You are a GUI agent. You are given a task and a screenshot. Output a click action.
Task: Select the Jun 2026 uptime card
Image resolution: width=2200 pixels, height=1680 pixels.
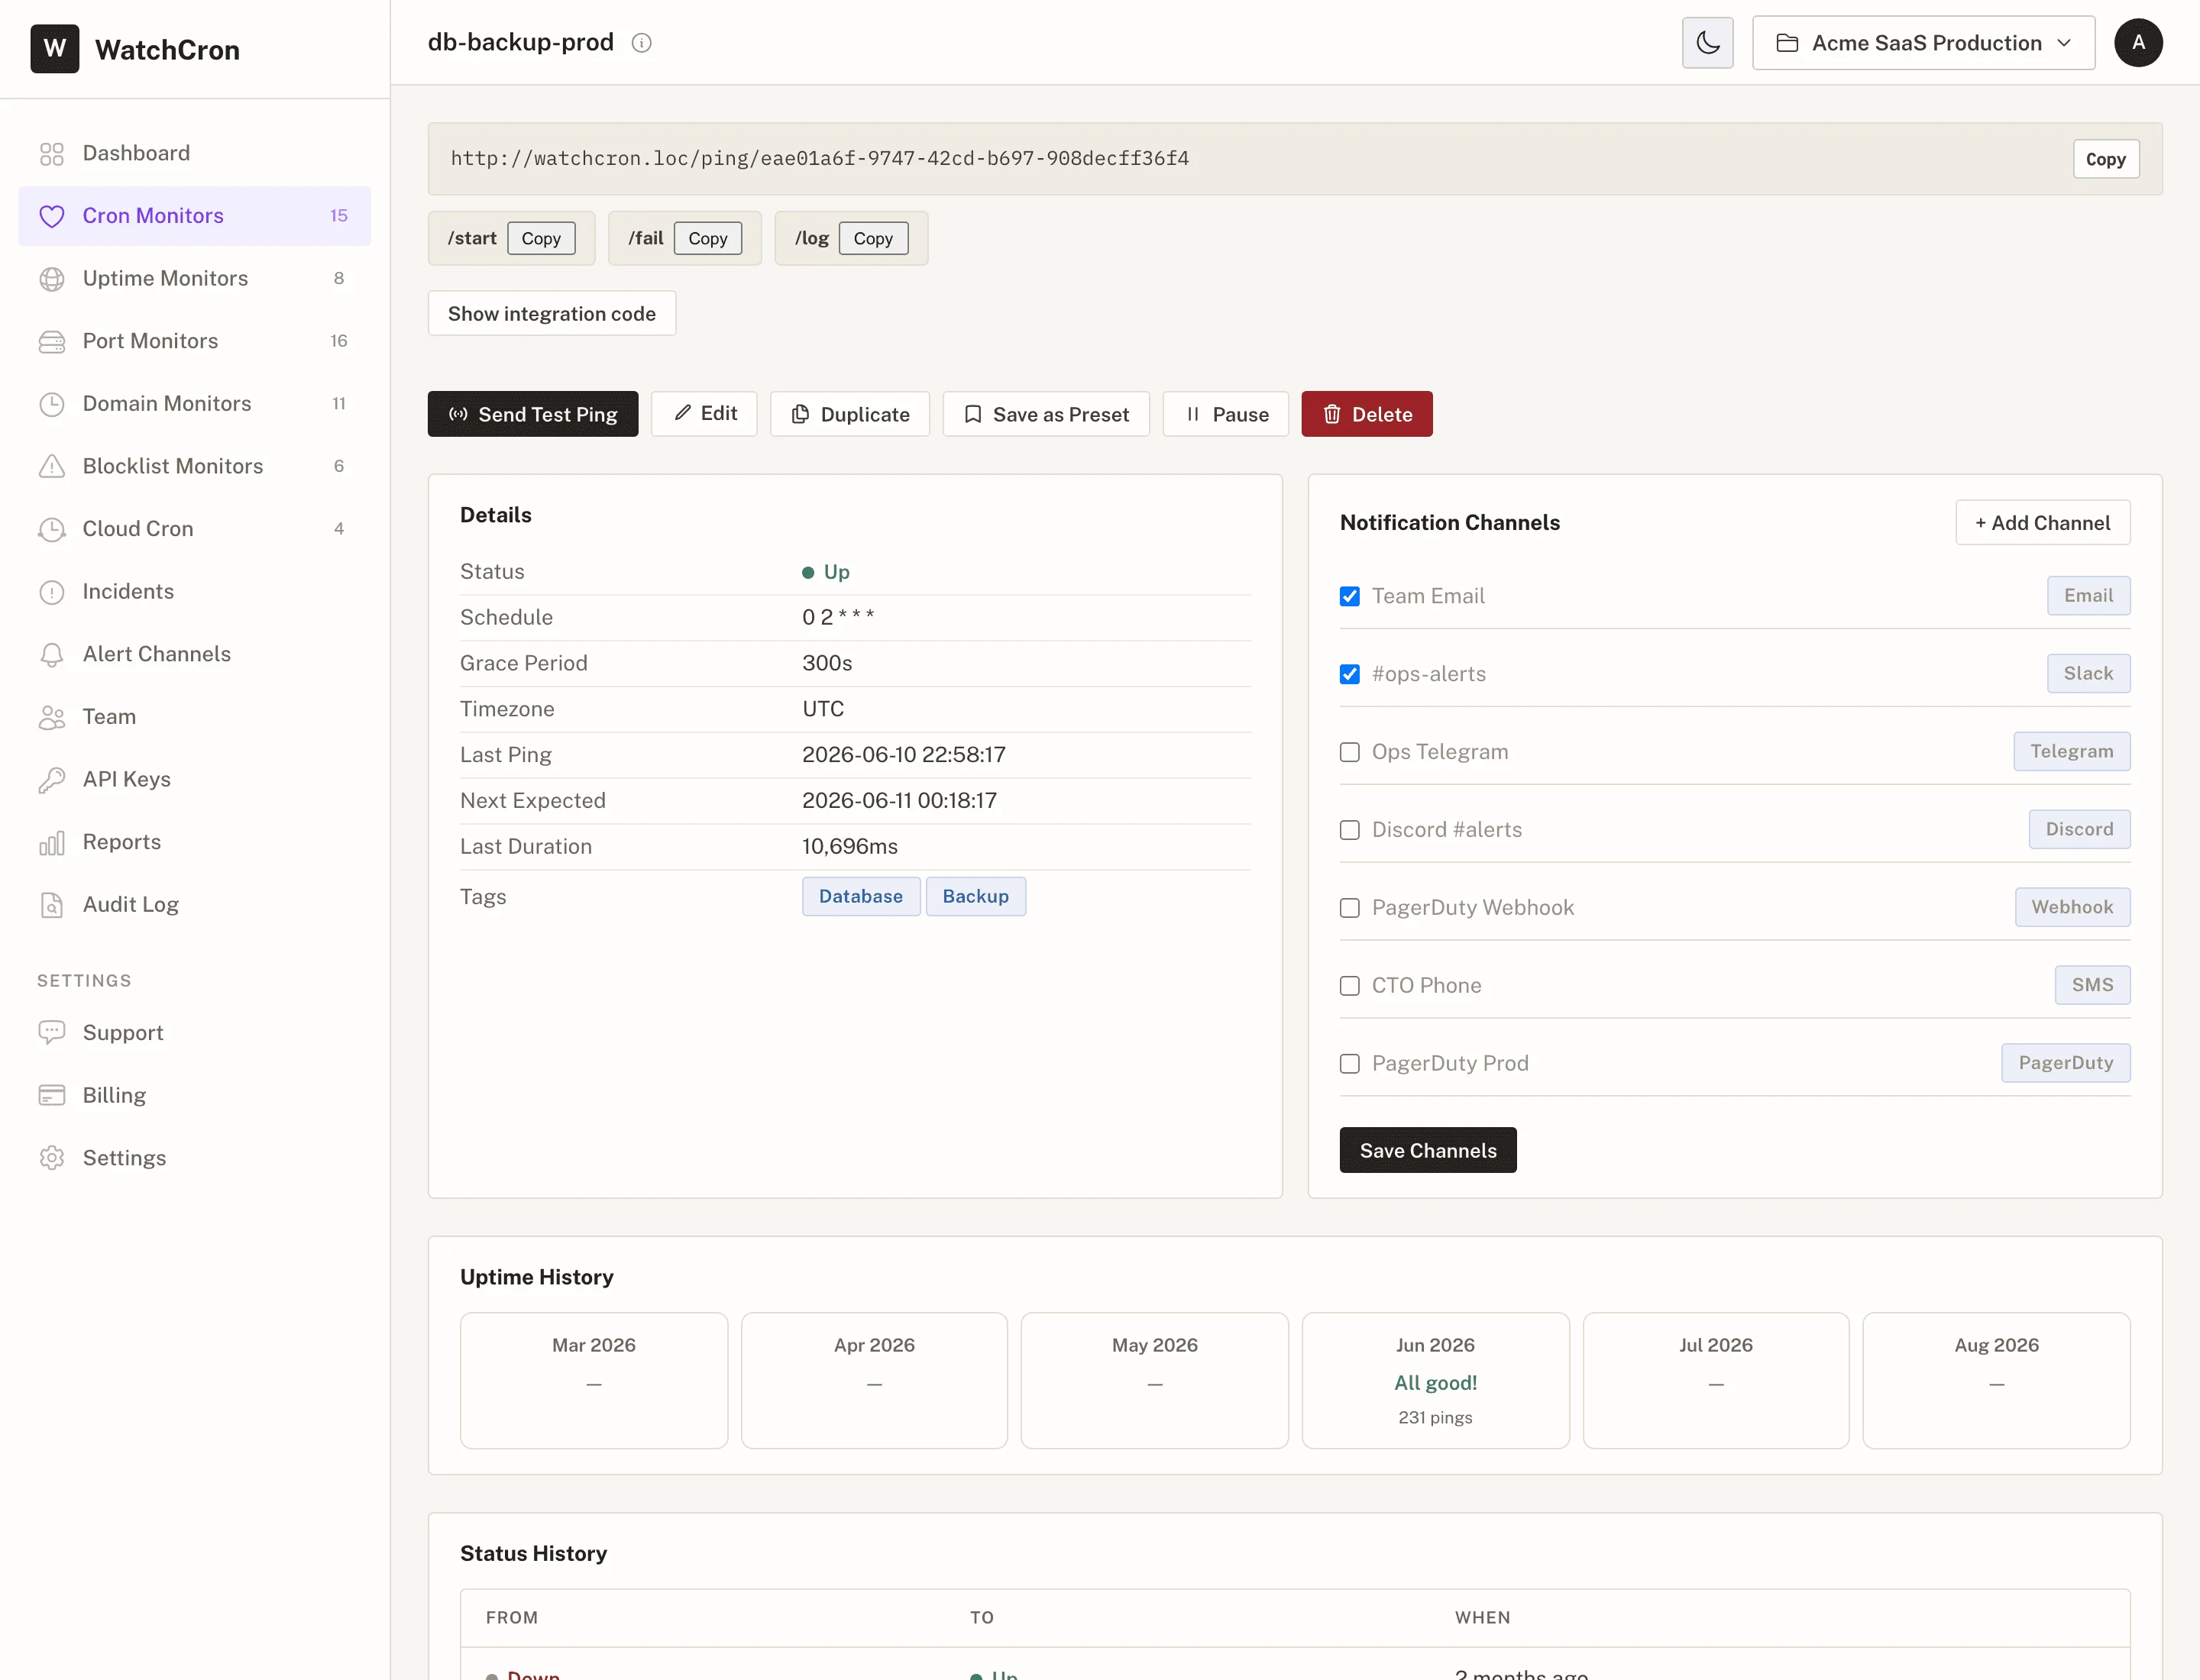click(x=1435, y=1381)
